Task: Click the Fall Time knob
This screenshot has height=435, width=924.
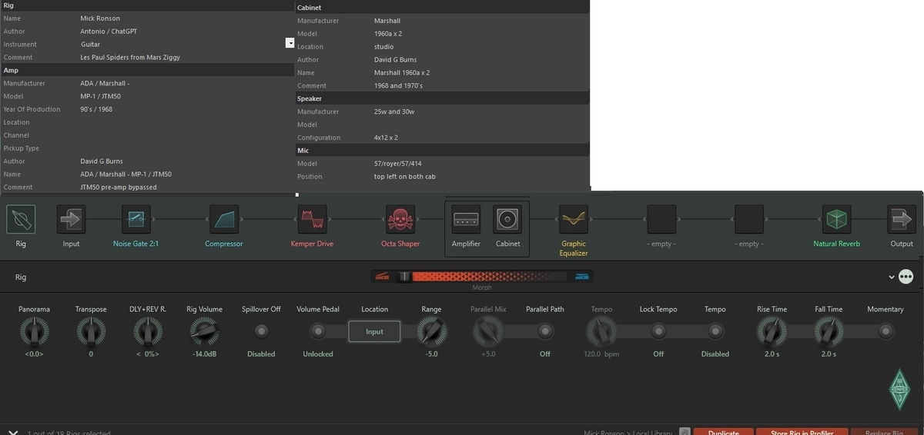Action: click(829, 331)
